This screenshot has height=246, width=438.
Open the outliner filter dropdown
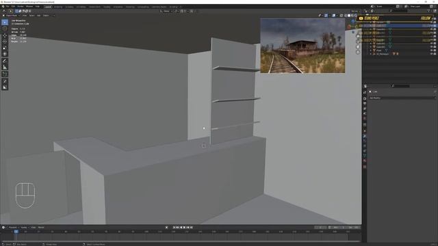tap(429, 11)
